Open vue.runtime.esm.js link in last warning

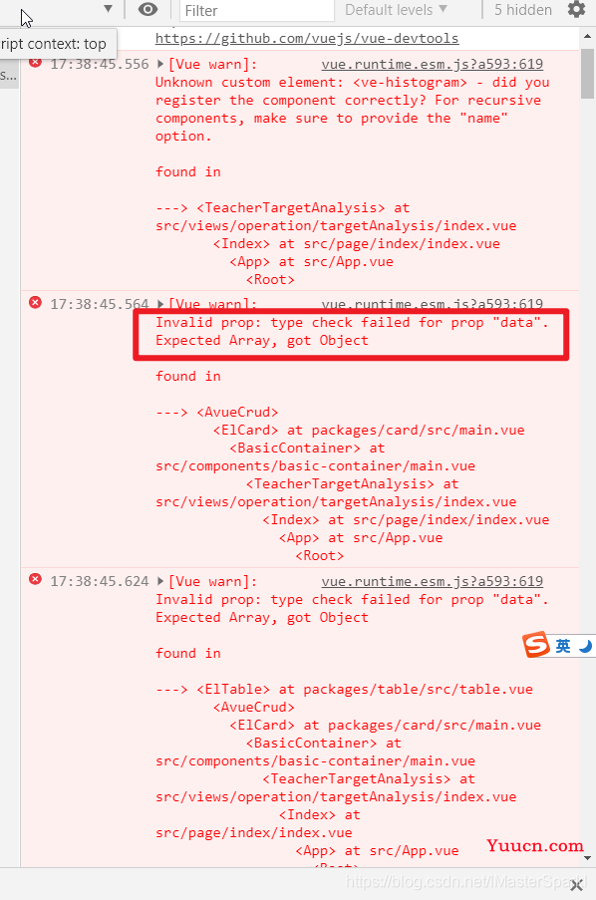(432, 581)
